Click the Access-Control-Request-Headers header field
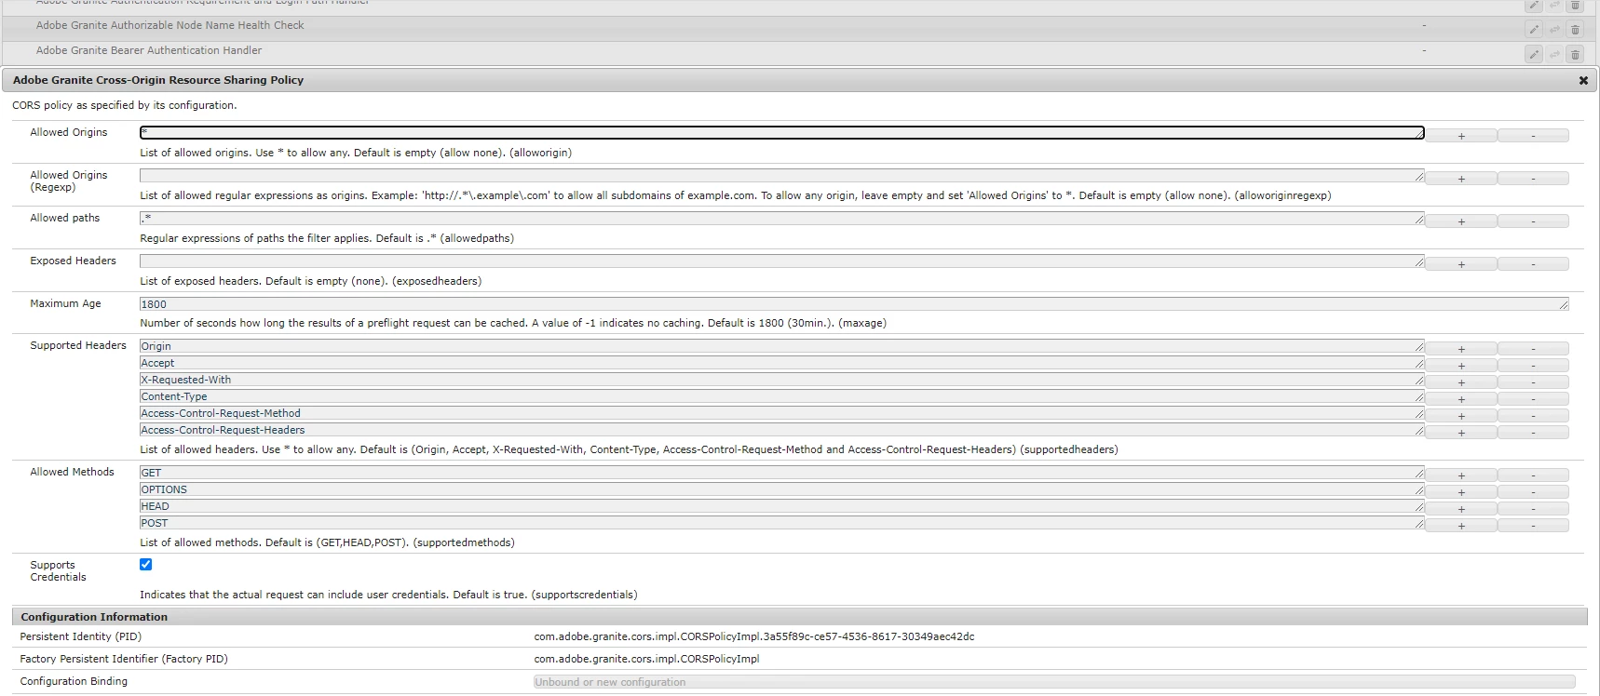This screenshot has width=1600, height=696. (x=782, y=429)
